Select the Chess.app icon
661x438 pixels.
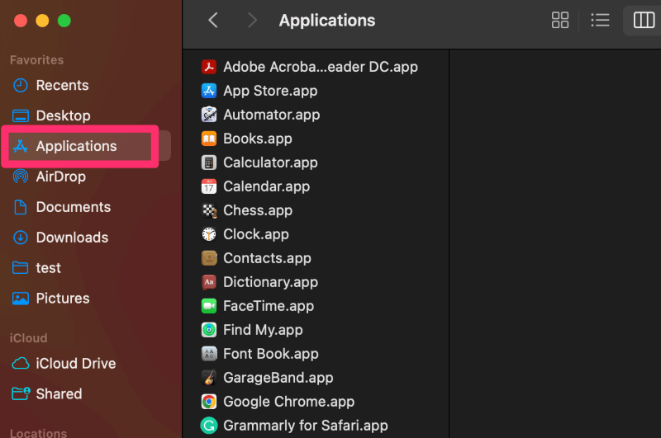[x=209, y=210]
